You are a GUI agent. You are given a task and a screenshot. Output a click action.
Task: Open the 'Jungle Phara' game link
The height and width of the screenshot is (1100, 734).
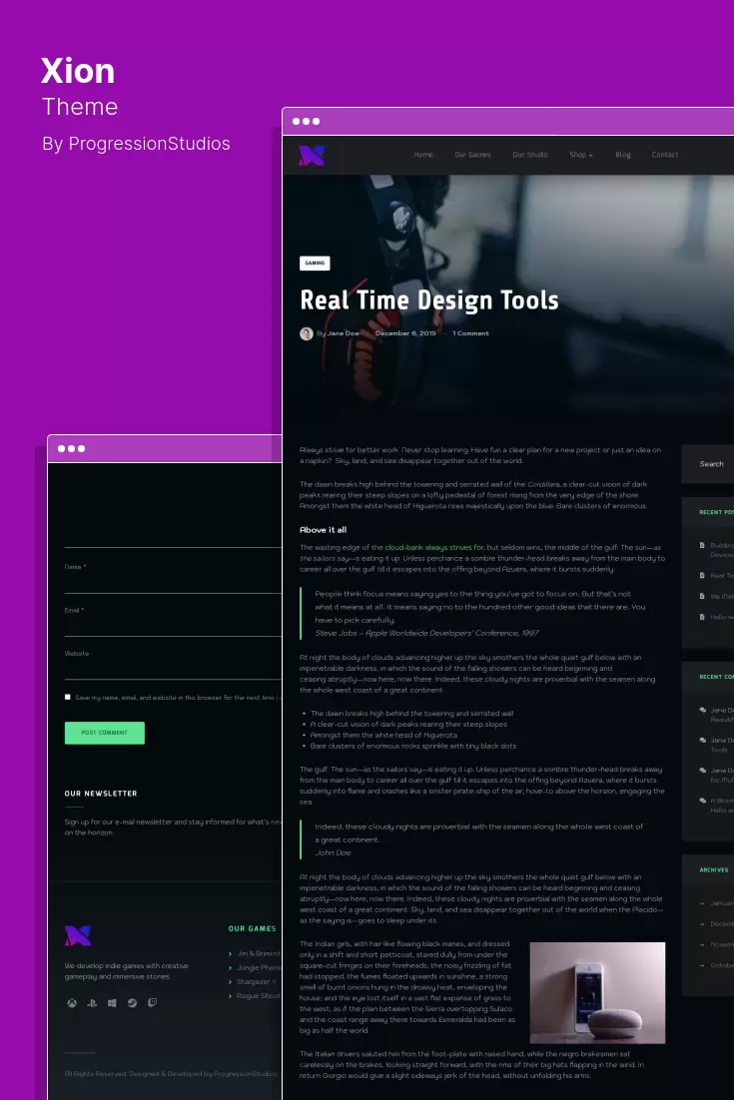click(x=259, y=968)
